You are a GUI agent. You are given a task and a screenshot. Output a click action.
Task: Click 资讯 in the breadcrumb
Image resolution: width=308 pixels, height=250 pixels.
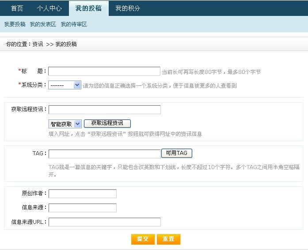tap(38, 44)
